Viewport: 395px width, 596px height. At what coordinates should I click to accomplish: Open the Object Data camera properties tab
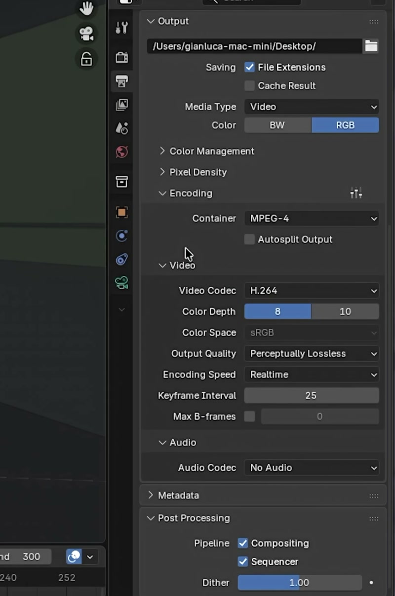pyautogui.click(x=121, y=283)
